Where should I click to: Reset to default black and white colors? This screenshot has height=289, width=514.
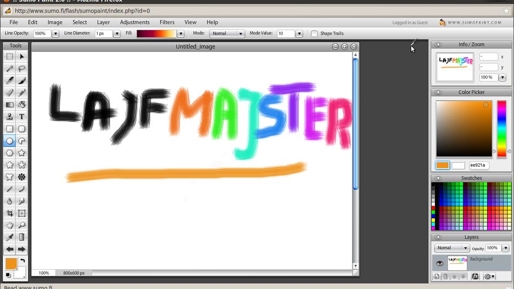coord(8,275)
